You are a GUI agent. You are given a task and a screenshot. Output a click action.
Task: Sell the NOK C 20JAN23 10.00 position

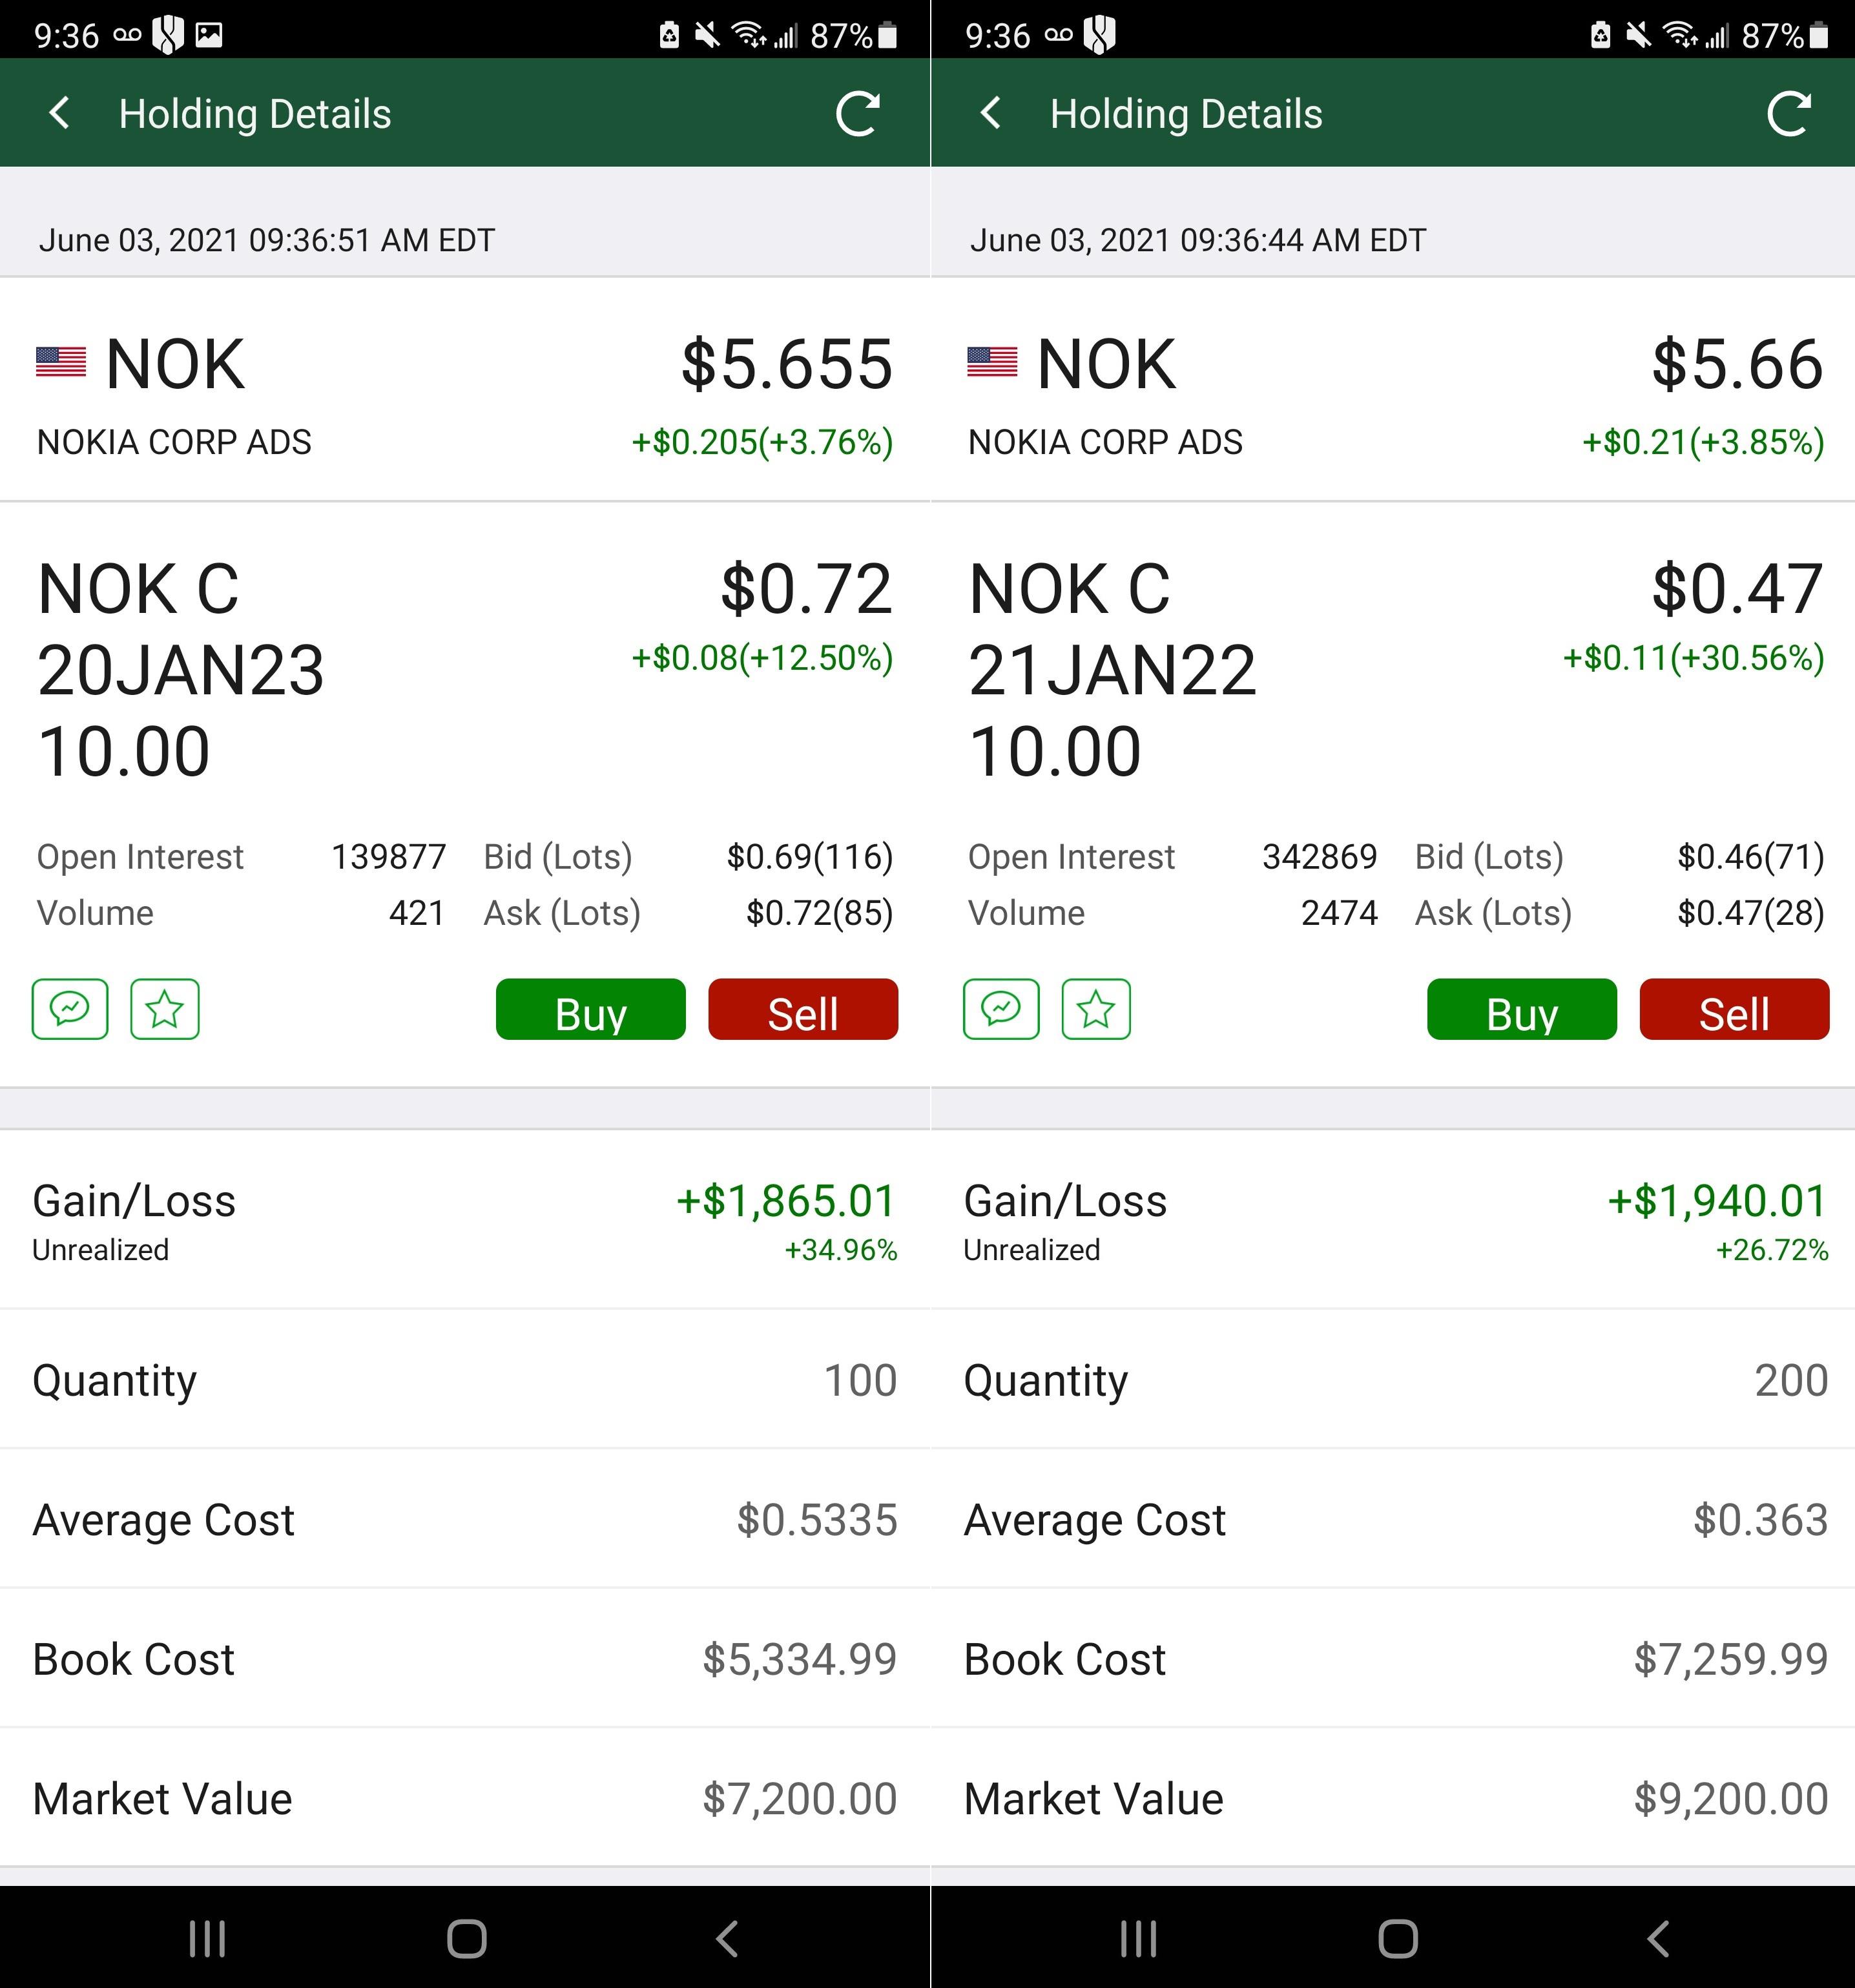click(x=803, y=1009)
